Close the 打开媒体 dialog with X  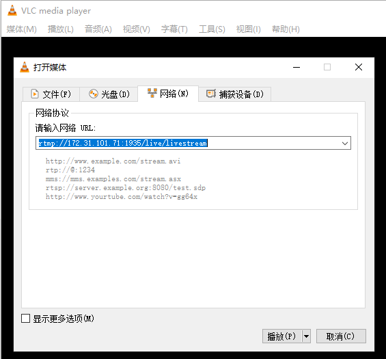click(x=359, y=67)
